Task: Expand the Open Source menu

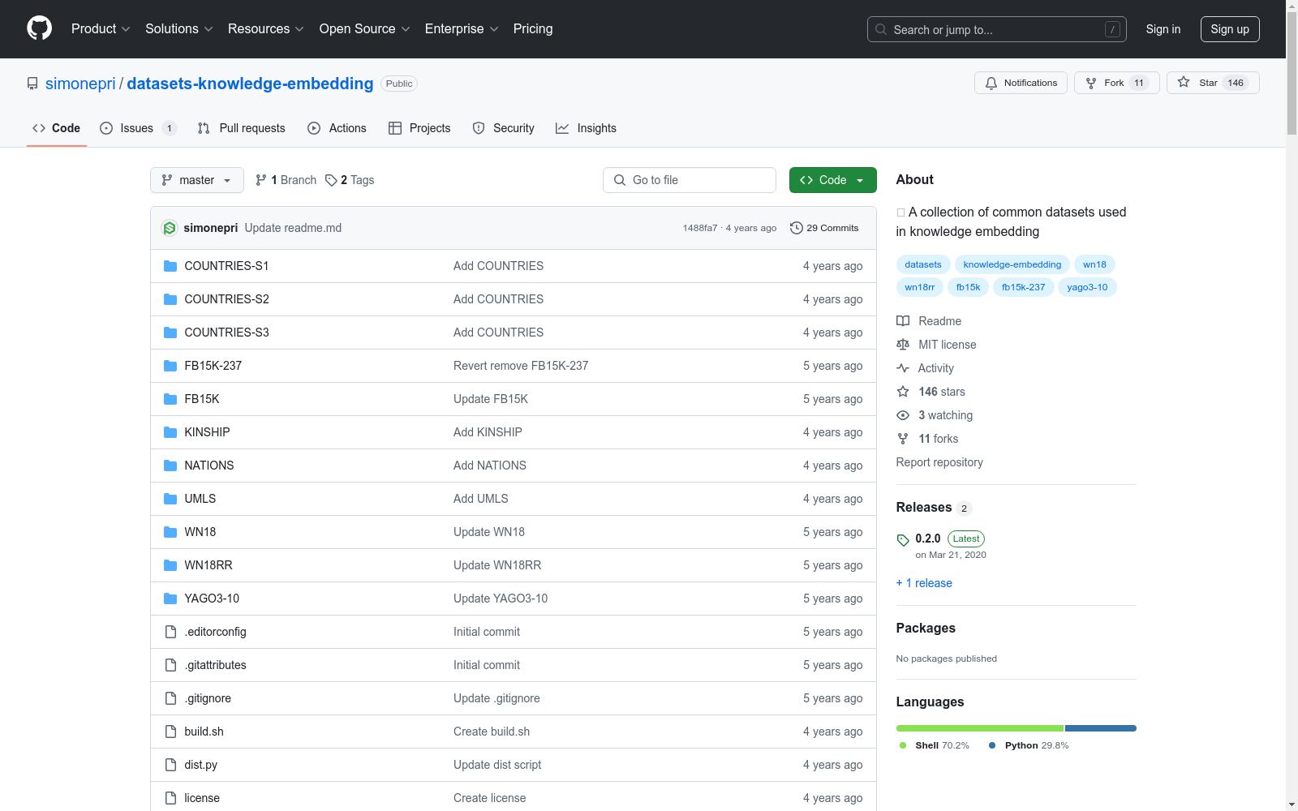Action: (x=365, y=29)
